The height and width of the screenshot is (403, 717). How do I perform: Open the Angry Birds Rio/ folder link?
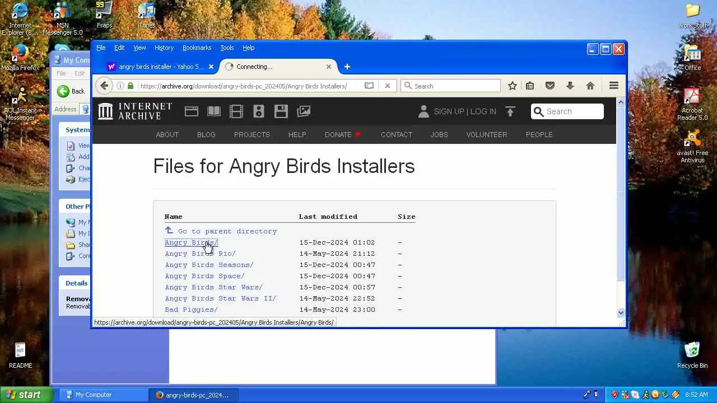pos(200,254)
